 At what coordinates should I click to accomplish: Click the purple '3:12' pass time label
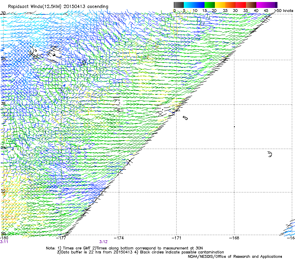[x=103, y=242]
